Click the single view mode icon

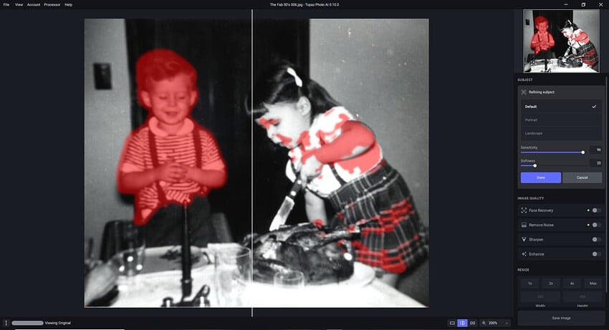(452, 324)
